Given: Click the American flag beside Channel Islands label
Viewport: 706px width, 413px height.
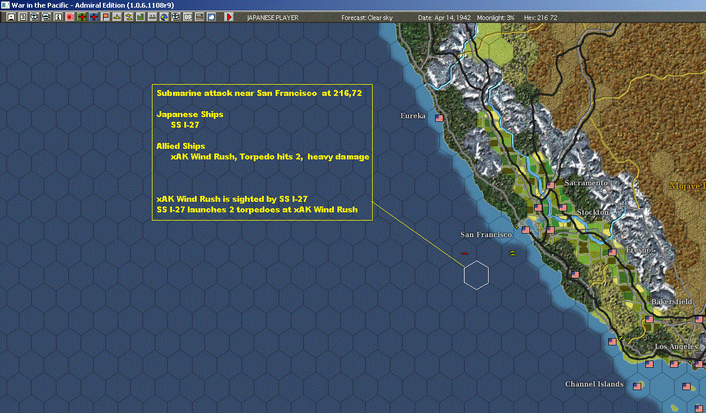Looking at the screenshot, I should pyautogui.click(x=637, y=387).
